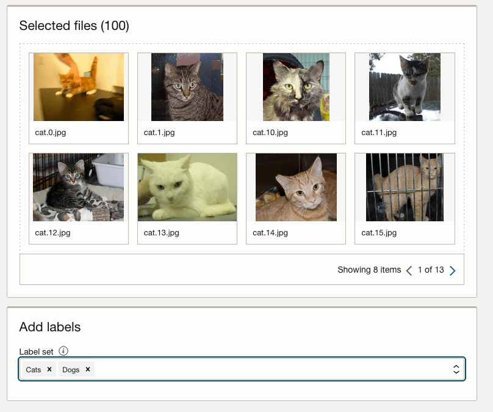Viewport: 493px width, 412px height.
Task: Choose the cat.14.jpg thumbnail image
Action: [296, 187]
